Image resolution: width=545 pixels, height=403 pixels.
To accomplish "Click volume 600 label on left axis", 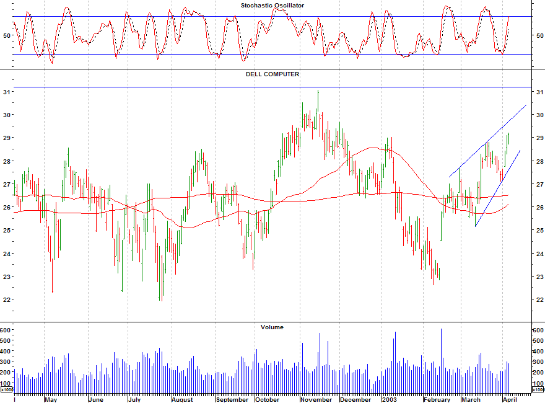I will coord(5,330).
